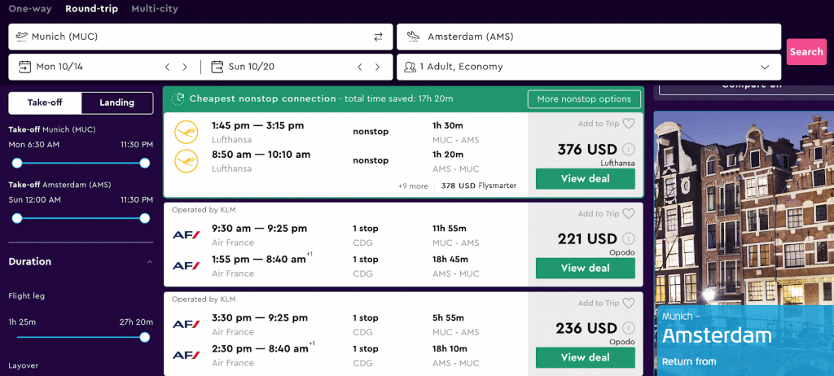
Task: View deal for 376 USD Lufthansa
Action: (x=585, y=179)
